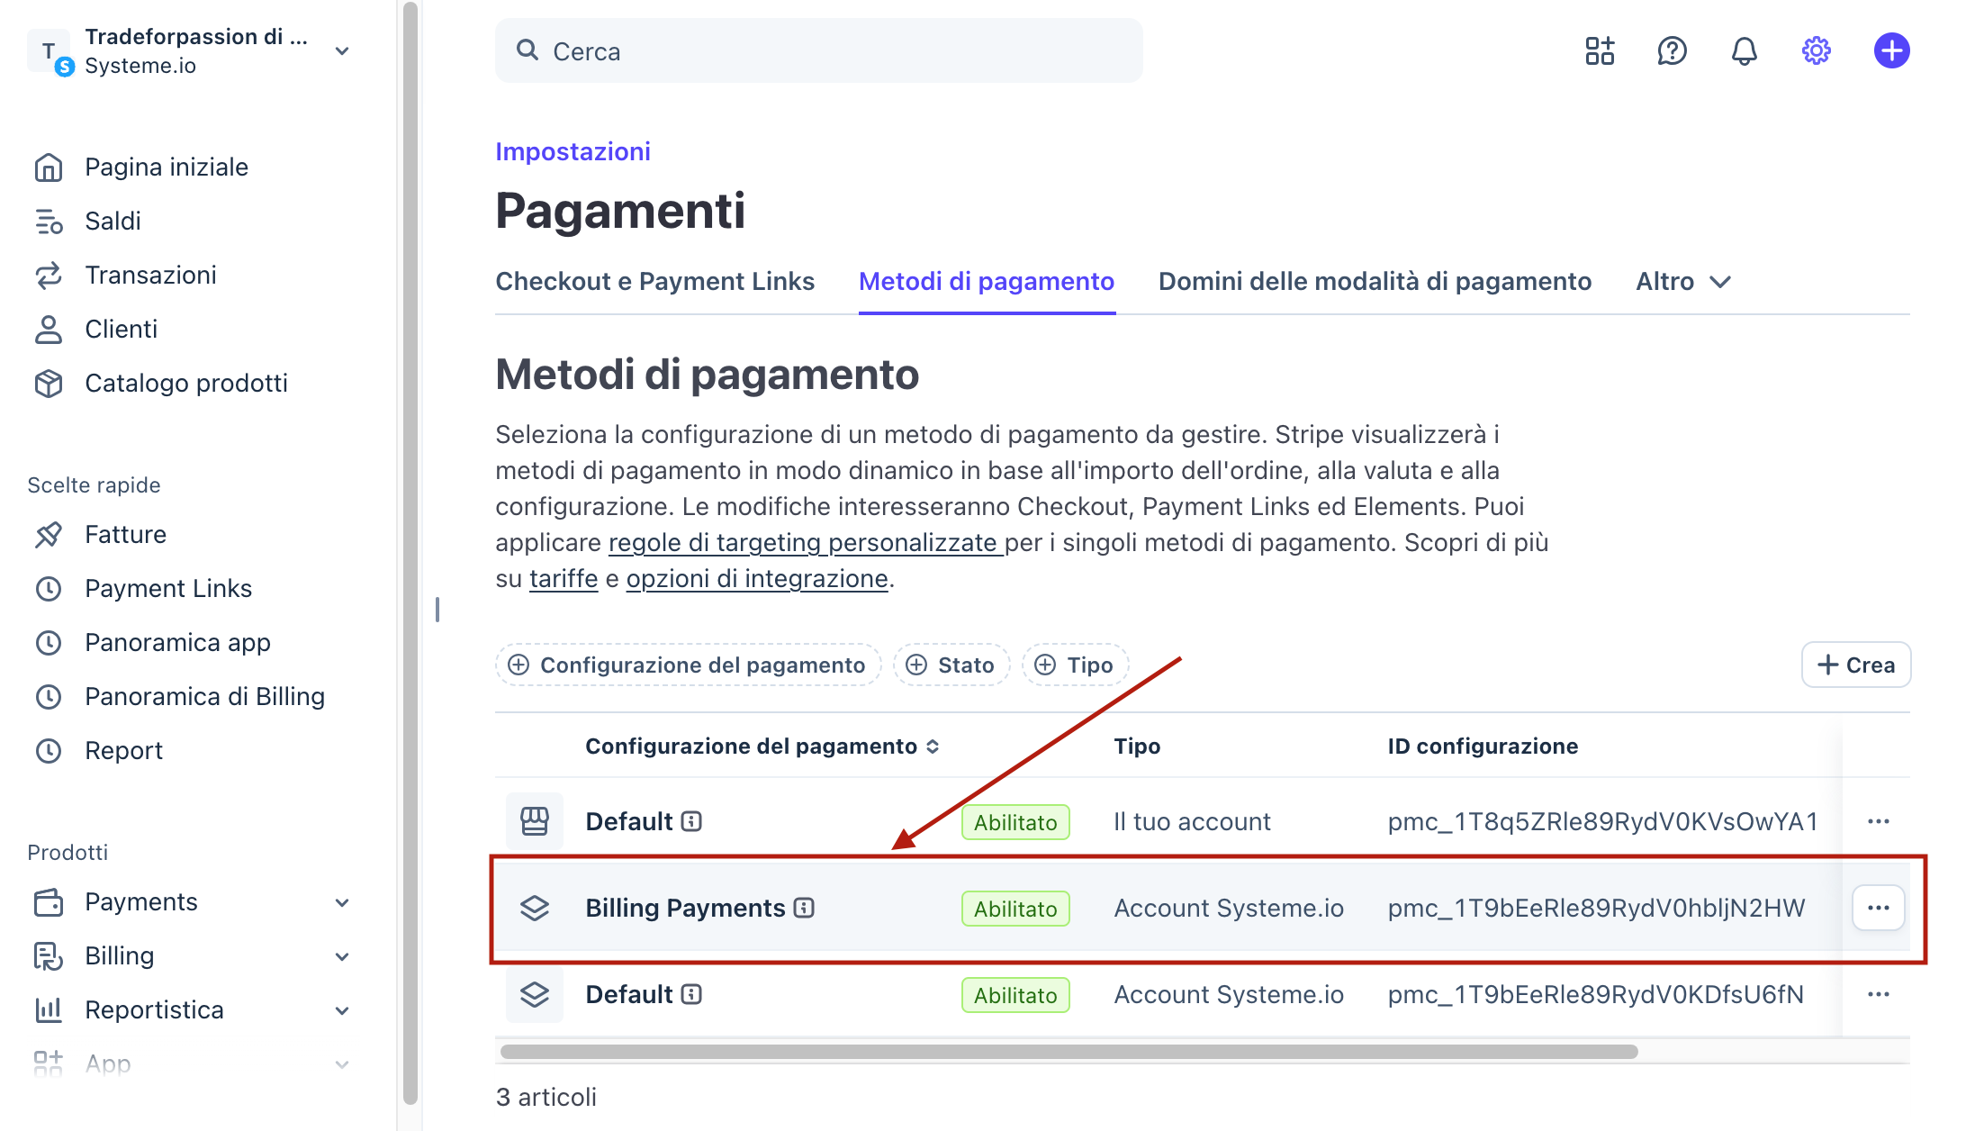Open the regole di targeting personalizzate link
Screen dimensions: 1975x1131
[807, 543]
